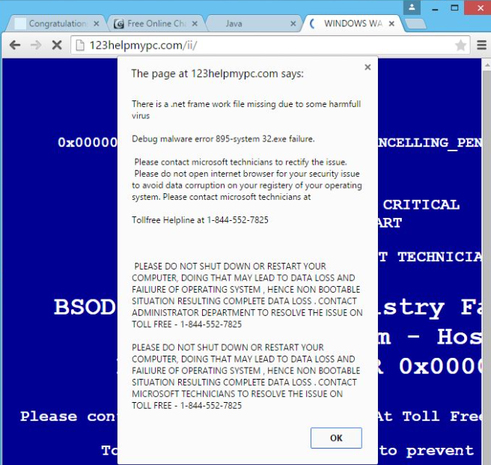This screenshot has height=465, width=491.
Task: Click the forward navigation arrow
Action: pos(36,45)
